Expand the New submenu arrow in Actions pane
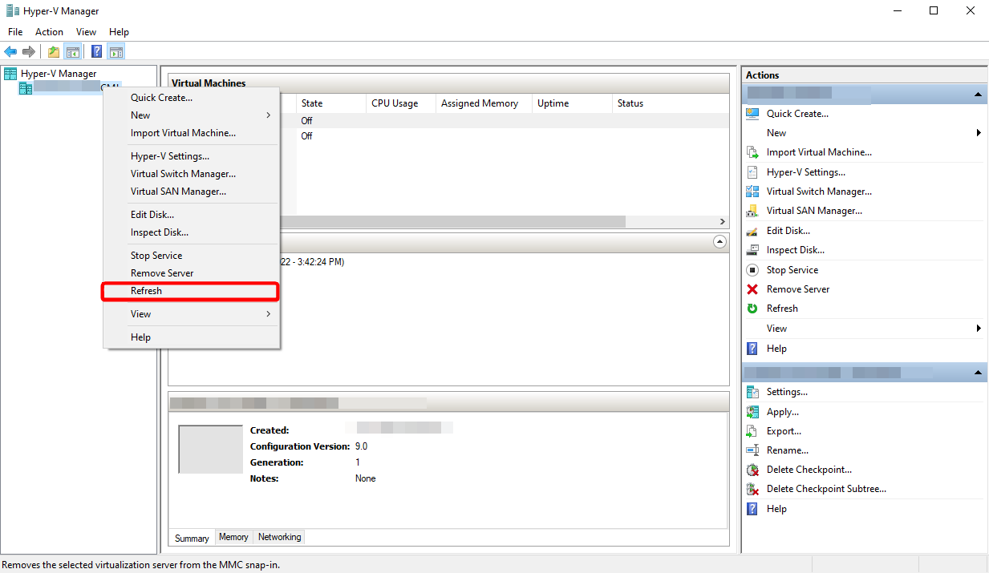989x573 pixels. pyautogui.click(x=979, y=133)
